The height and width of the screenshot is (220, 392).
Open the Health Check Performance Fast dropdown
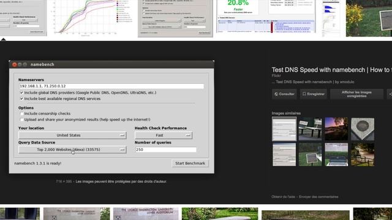pos(164,135)
